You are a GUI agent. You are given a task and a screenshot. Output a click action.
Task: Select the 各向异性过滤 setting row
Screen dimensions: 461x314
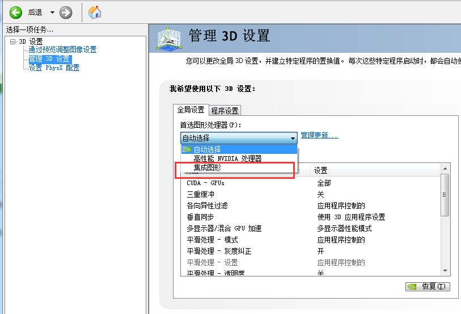[x=311, y=206]
